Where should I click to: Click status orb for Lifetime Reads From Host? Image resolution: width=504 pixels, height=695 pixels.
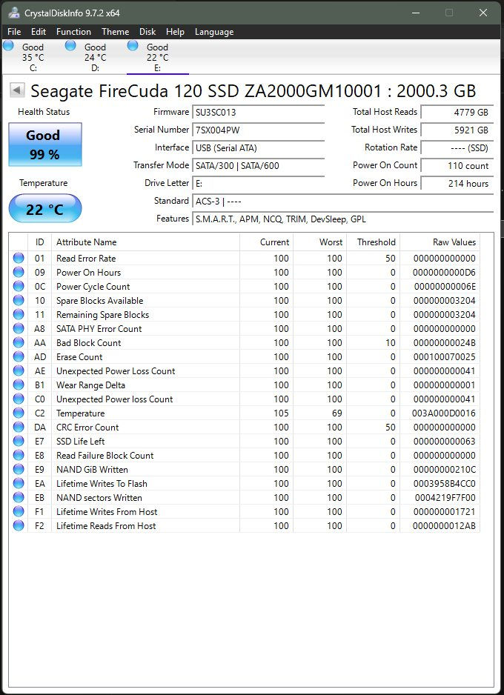coord(19,525)
